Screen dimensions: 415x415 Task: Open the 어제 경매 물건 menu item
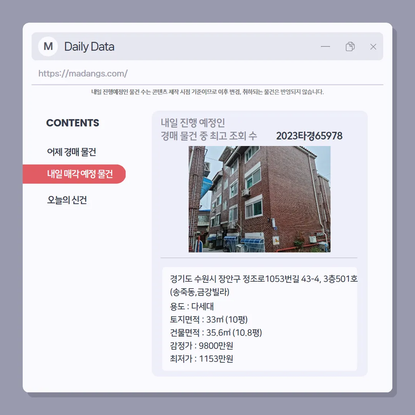pyautogui.click(x=71, y=152)
